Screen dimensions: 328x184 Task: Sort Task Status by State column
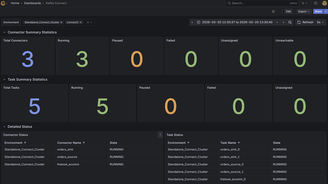click(277, 143)
